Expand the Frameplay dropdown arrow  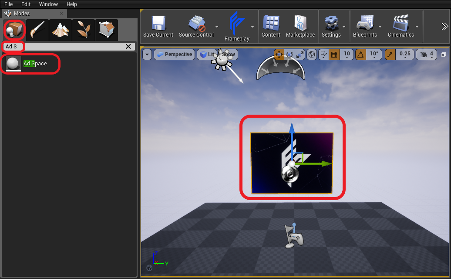click(252, 27)
